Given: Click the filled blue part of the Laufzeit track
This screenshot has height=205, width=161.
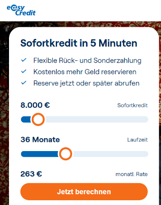Looking at the screenshot, I should click(x=40, y=154).
